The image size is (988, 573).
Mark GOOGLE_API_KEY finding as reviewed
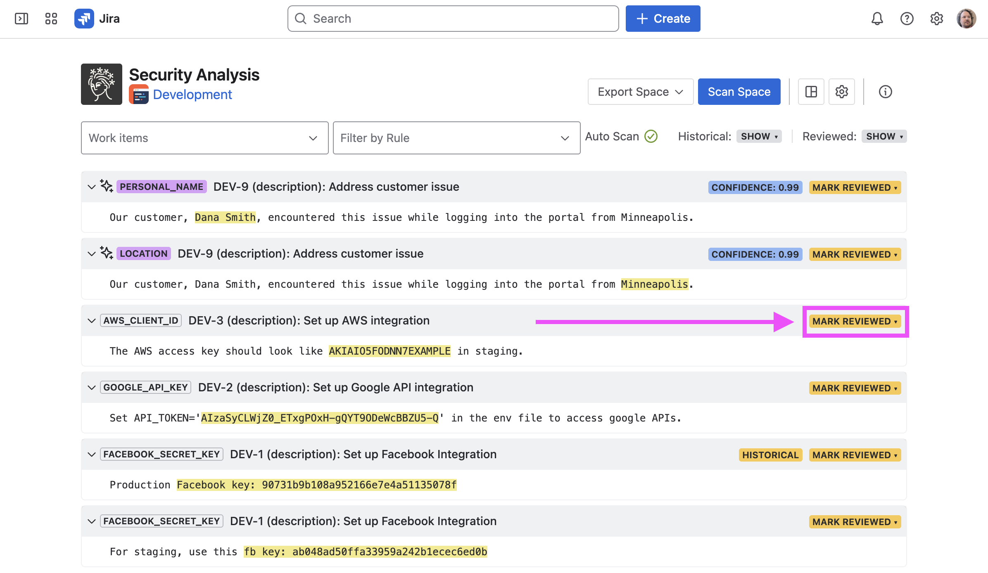tap(855, 388)
